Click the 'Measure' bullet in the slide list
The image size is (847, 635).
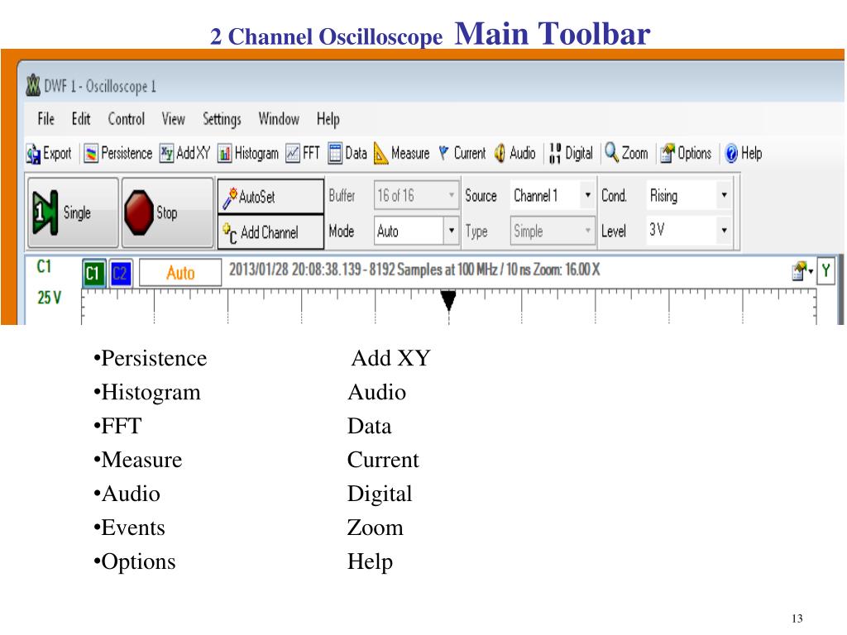[138, 460]
